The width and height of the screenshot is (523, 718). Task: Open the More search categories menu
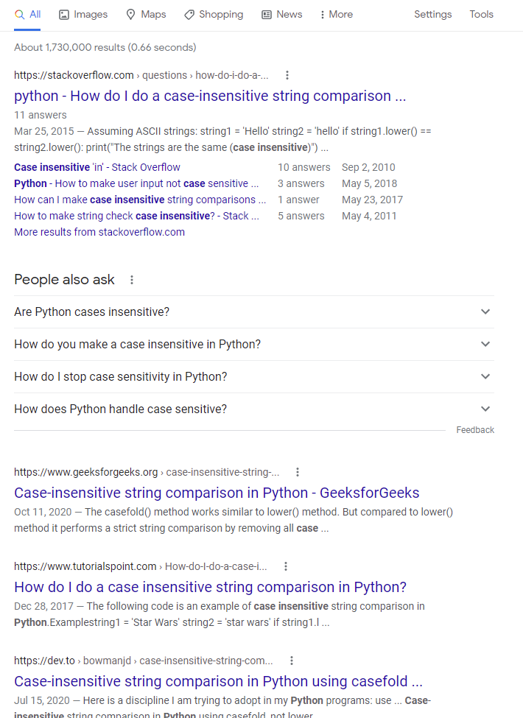(336, 15)
